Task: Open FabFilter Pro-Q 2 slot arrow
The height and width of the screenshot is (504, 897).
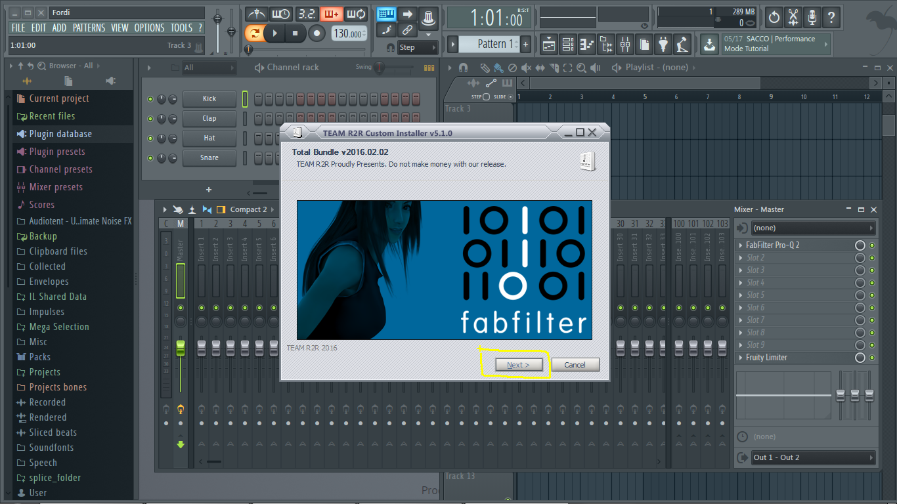Action: [x=741, y=245]
